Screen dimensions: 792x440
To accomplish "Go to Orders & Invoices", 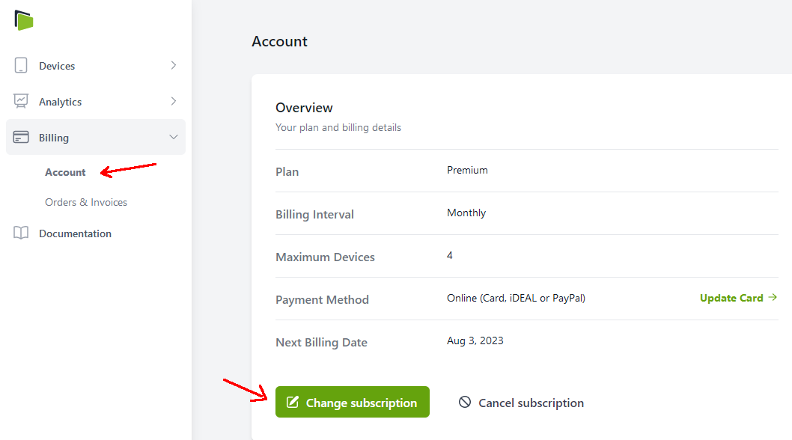I will click(86, 202).
